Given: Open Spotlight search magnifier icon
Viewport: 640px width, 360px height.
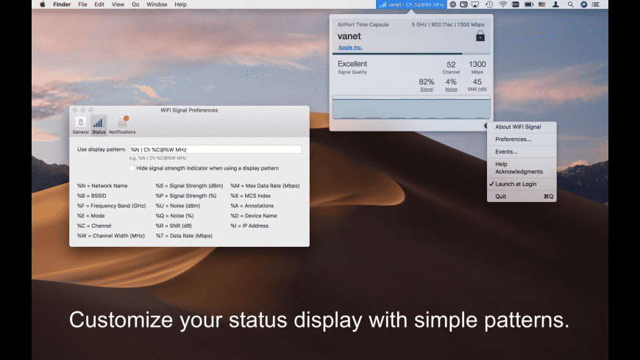Looking at the screenshot, I should point(570,4).
